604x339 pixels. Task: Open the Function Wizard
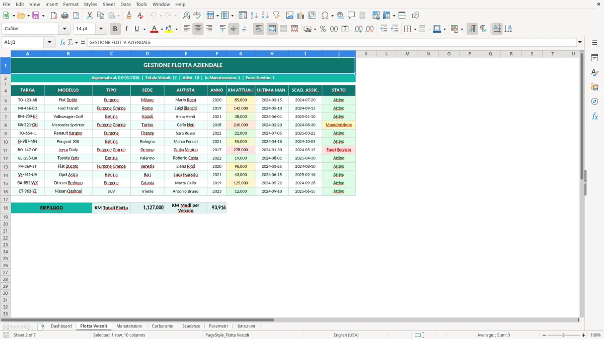tap(62, 42)
